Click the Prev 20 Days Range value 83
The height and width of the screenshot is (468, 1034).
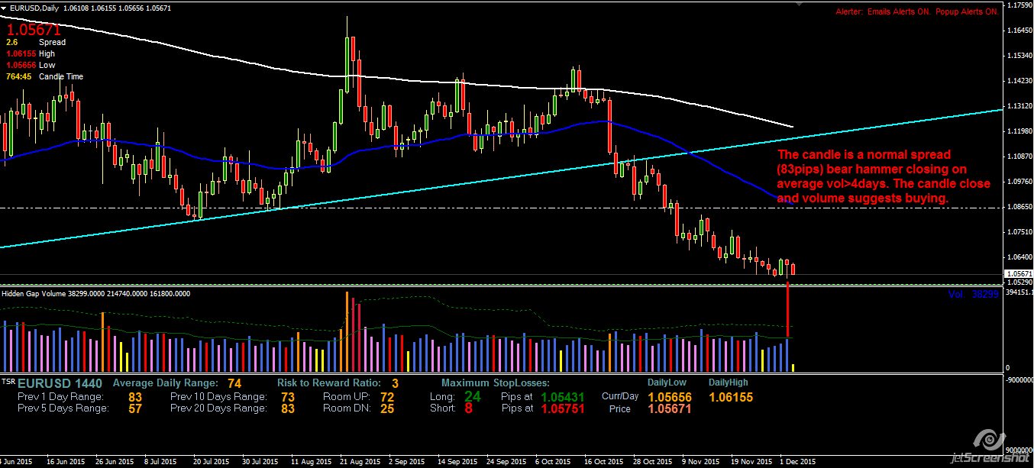coord(288,408)
